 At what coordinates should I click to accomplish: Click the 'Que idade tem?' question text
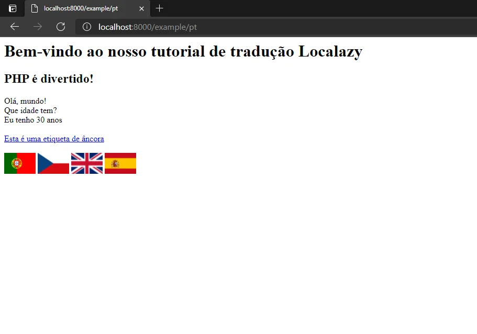coord(30,110)
